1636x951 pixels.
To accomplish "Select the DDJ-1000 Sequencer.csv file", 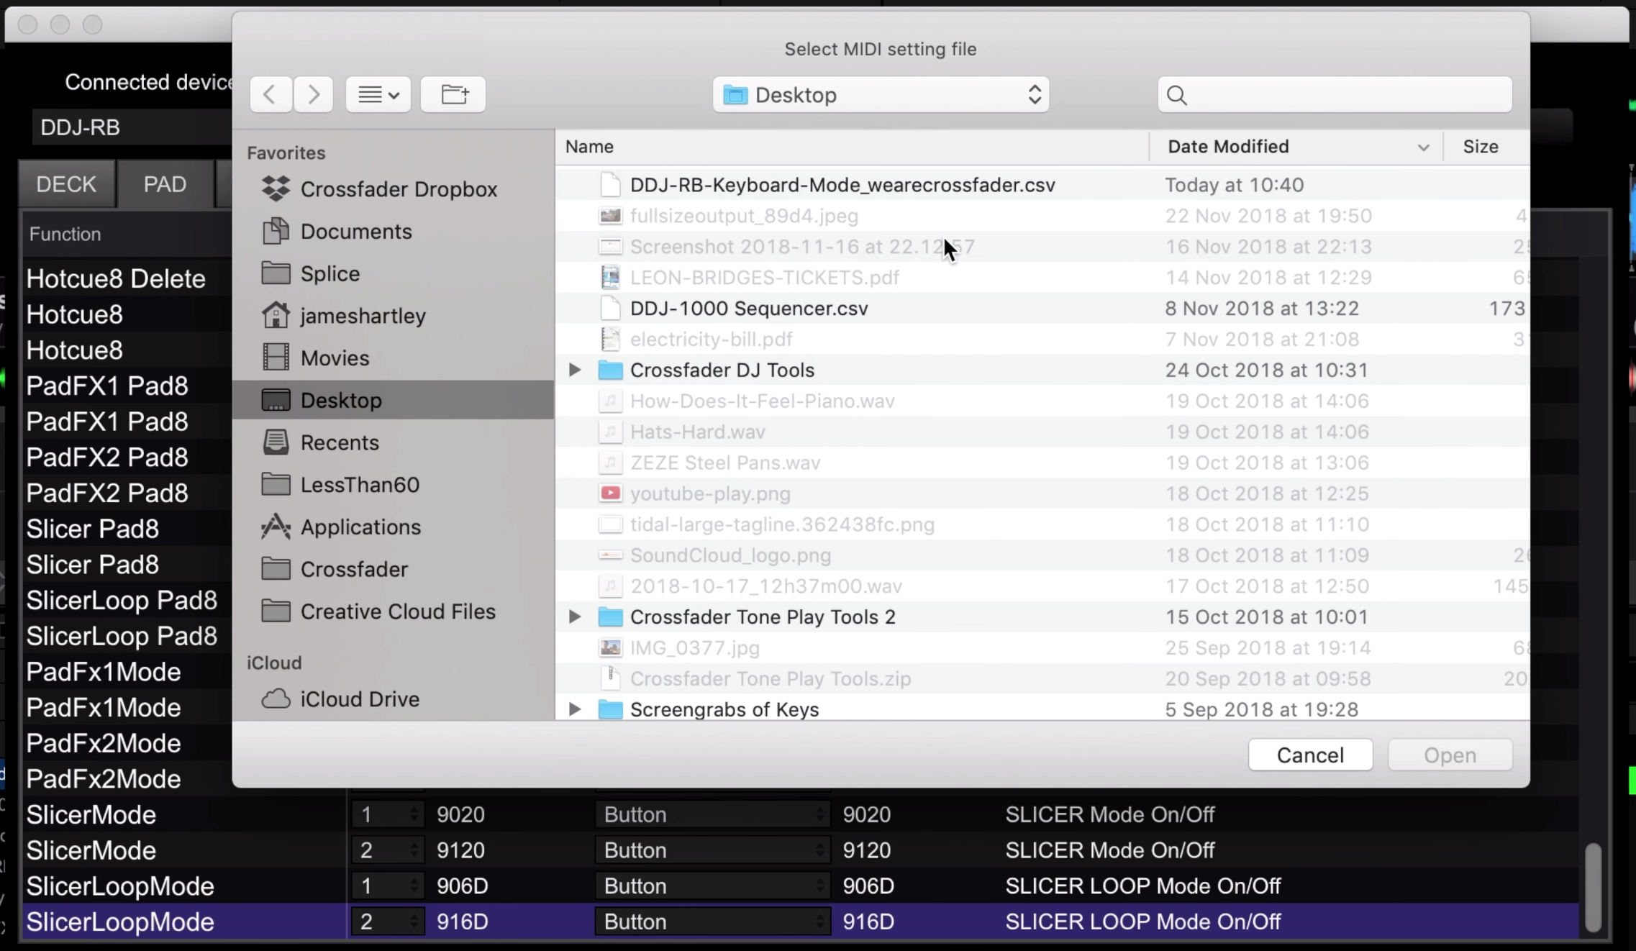I will (x=747, y=308).
